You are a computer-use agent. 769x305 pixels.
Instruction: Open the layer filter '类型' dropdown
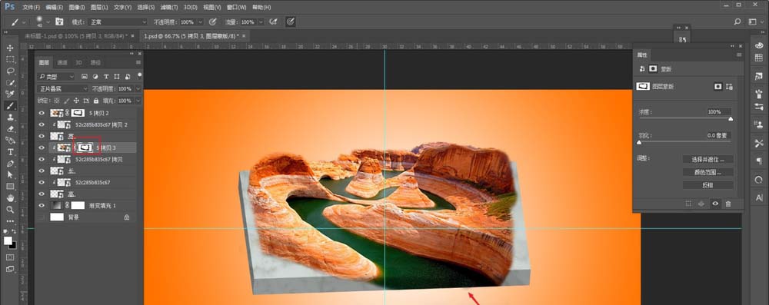pos(55,77)
